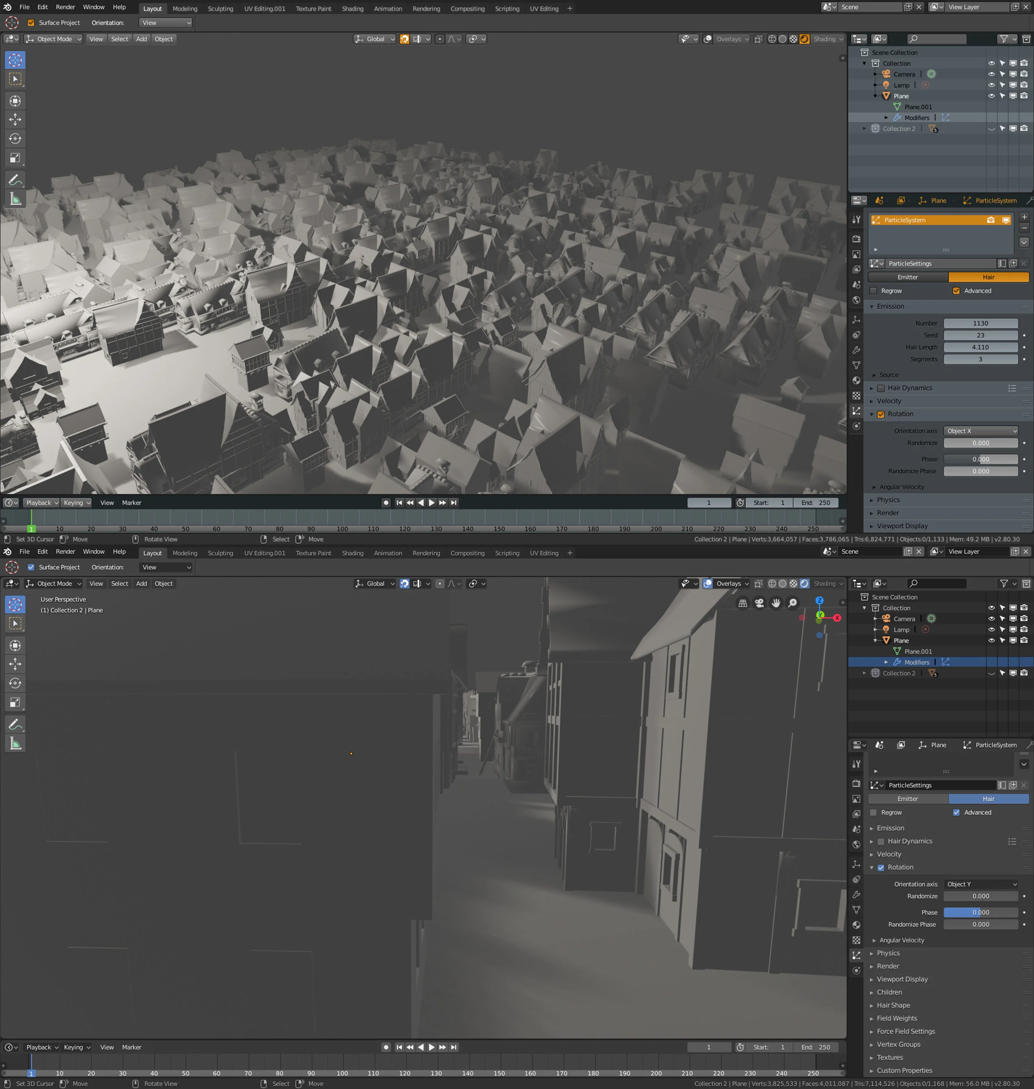Screen dimensions: 1034x1089
Task: Toggle orthographic grid gizmo in bottom viewport
Action: click(x=742, y=603)
